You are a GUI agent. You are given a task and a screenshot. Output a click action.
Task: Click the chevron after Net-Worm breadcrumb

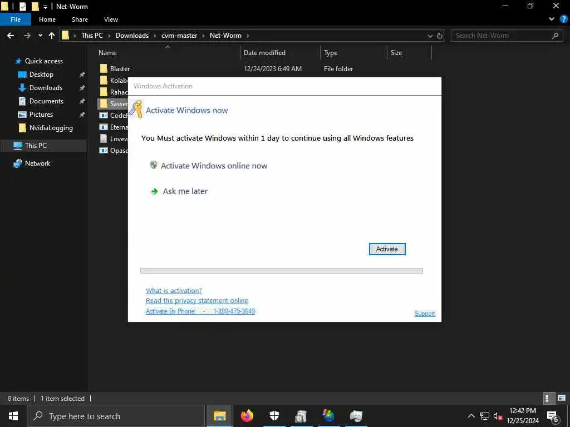pyautogui.click(x=248, y=36)
